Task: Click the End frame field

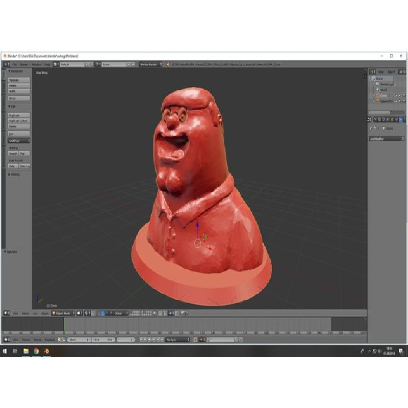Action: pyautogui.click(x=104, y=340)
